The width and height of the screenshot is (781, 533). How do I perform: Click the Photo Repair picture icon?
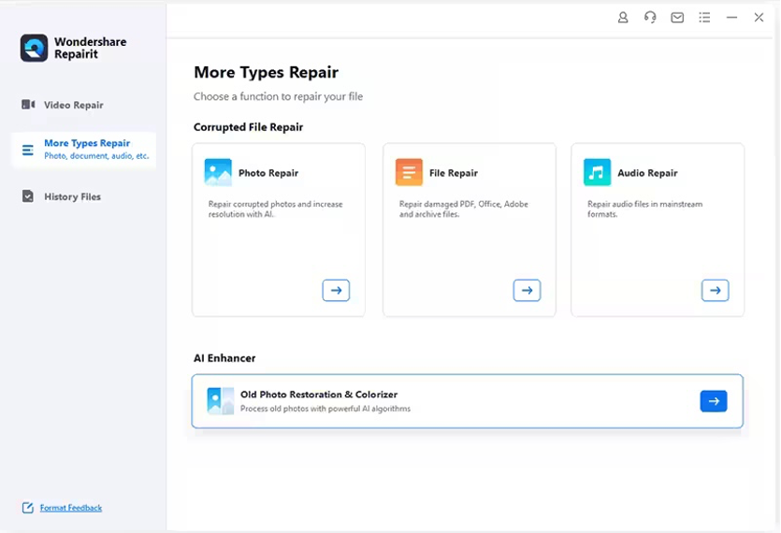[218, 172]
